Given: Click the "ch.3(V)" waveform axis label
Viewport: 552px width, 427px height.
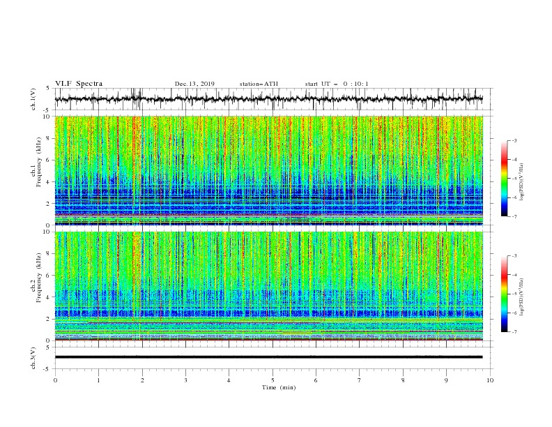Looking at the screenshot, I should (33, 358).
